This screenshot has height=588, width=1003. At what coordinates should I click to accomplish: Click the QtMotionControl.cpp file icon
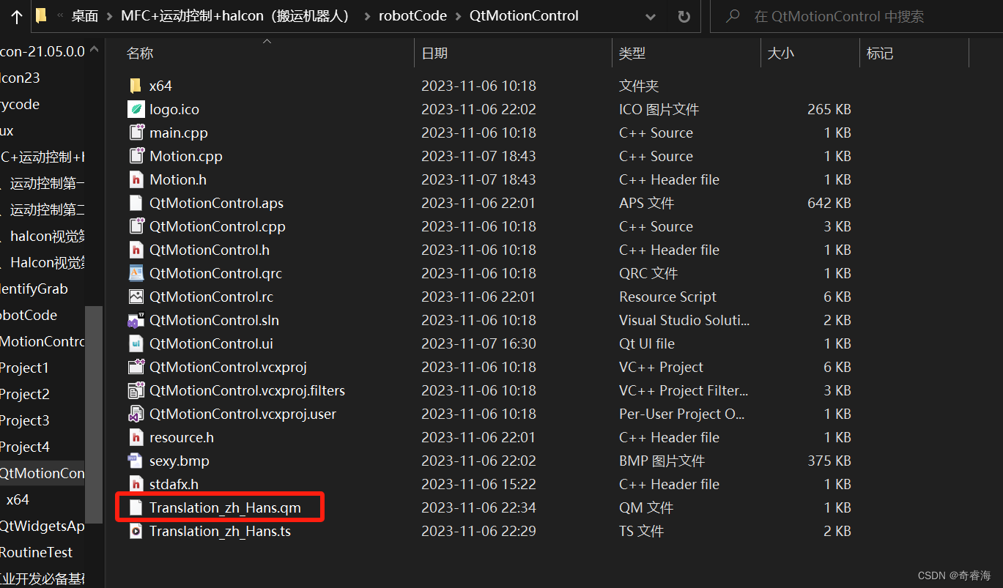tap(136, 226)
